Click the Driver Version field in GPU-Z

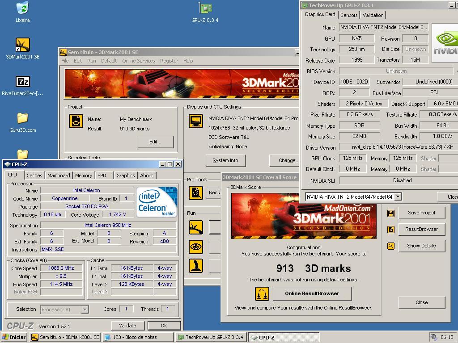tap(399, 147)
